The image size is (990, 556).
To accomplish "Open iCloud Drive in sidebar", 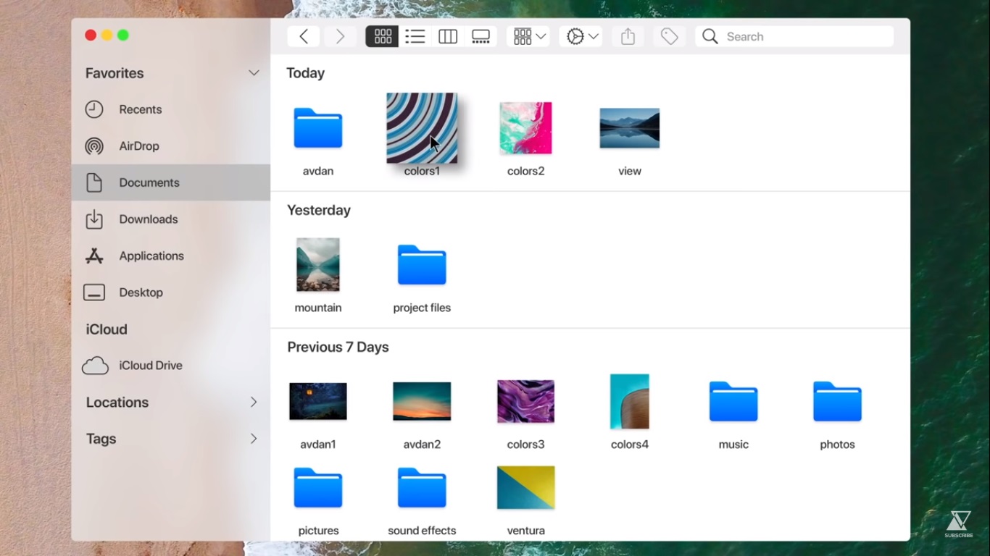I will pos(150,366).
